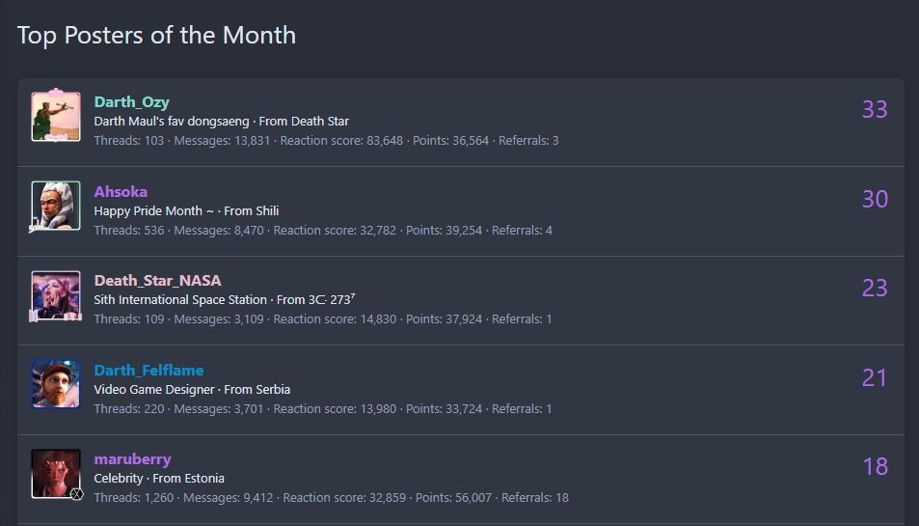The image size is (919, 526).
Task: Open maruberry's avatar image
Action: pyautogui.click(x=56, y=474)
